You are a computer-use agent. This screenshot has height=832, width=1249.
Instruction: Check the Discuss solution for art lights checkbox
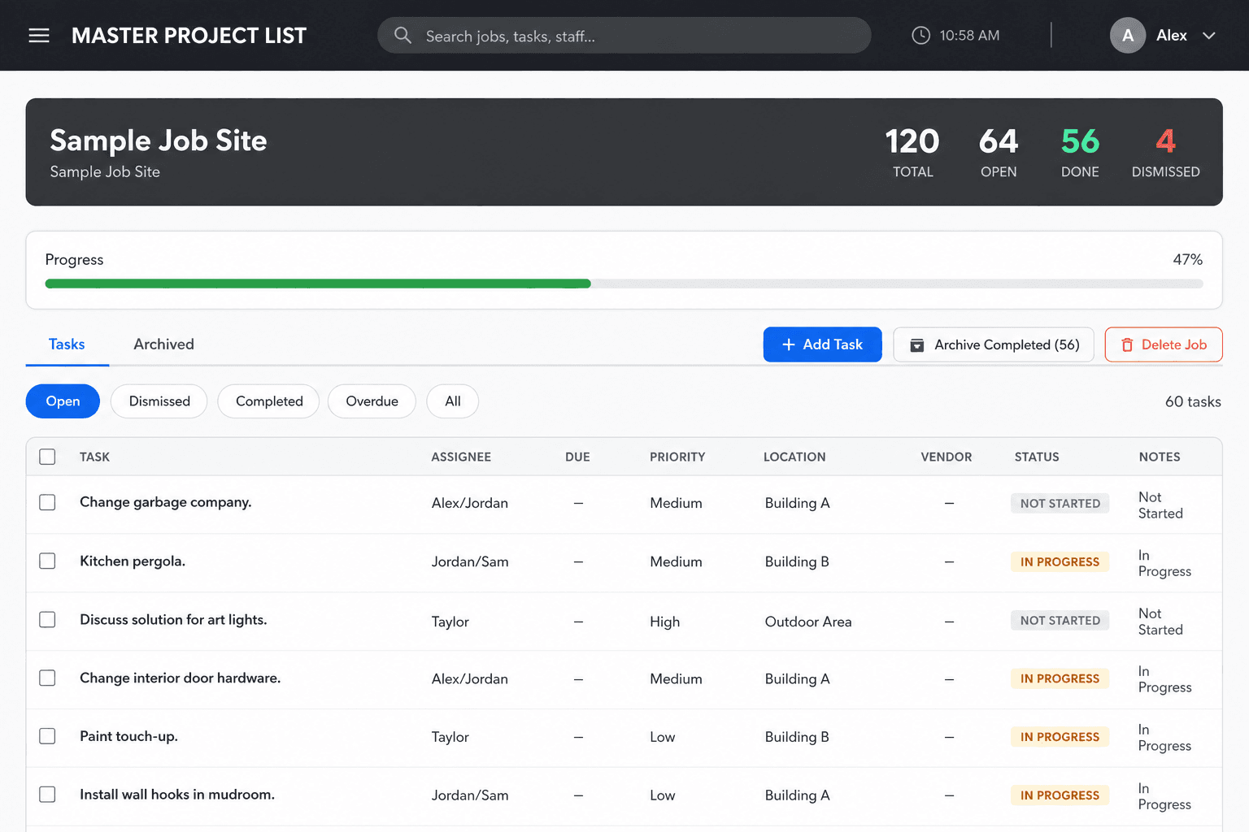[x=47, y=619]
